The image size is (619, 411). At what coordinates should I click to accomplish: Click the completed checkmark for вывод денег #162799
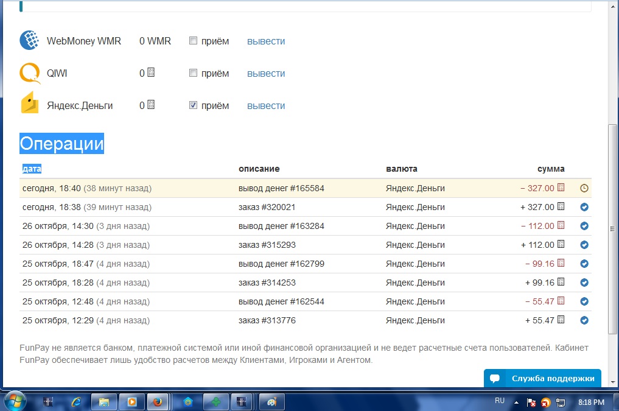584,264
